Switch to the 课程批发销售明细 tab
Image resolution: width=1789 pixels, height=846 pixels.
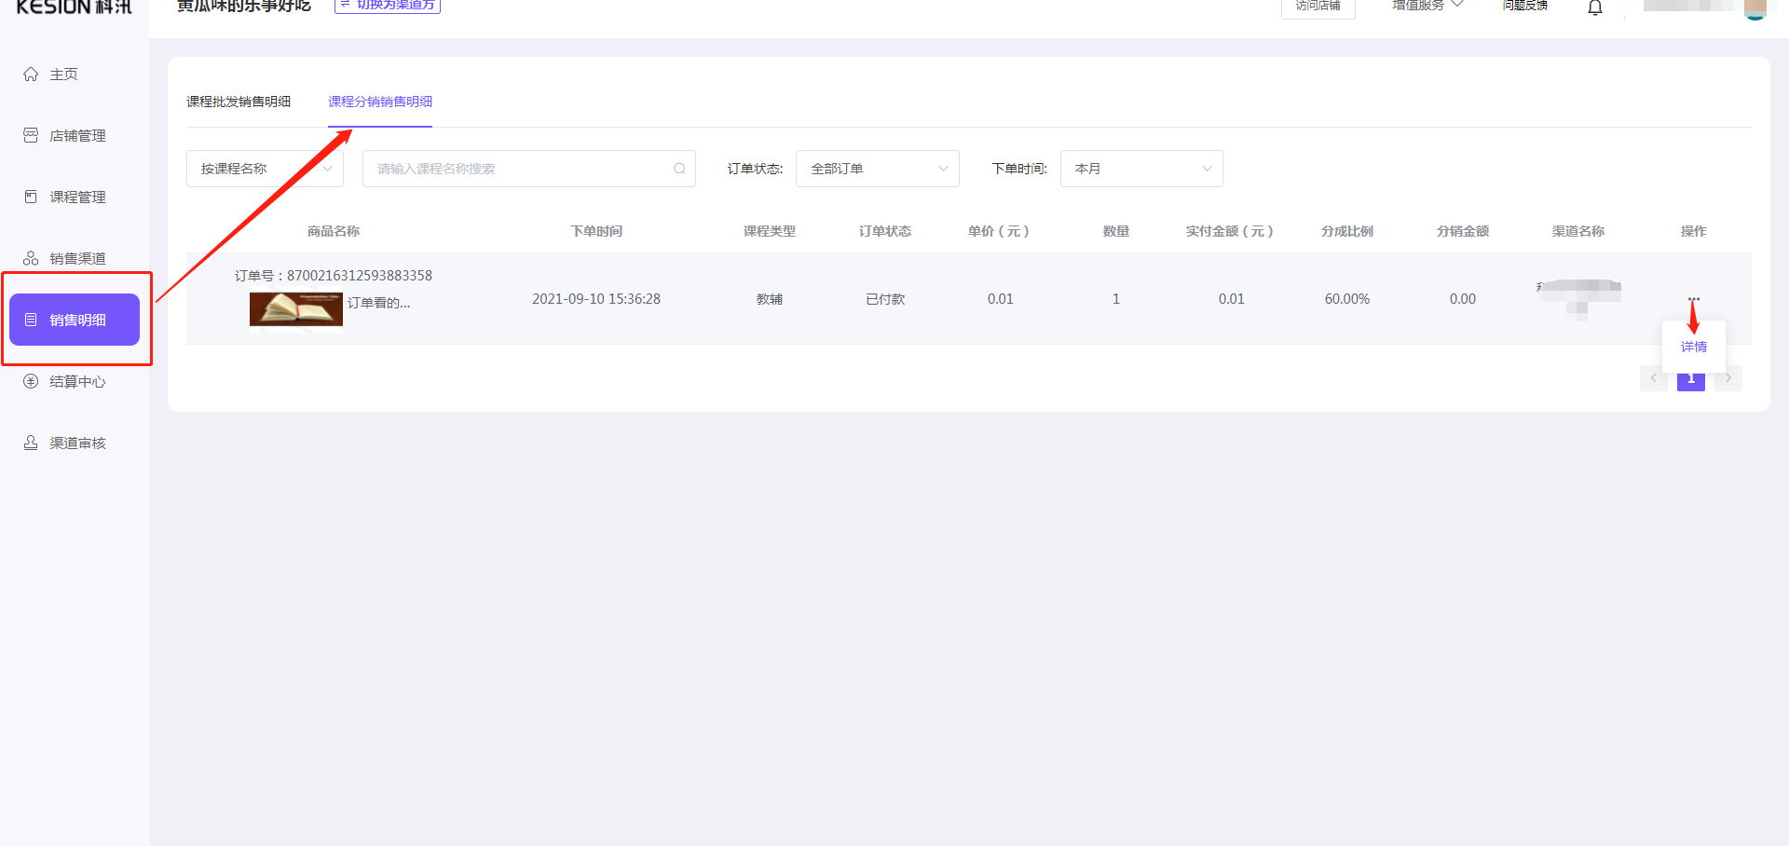click(239, 102)
